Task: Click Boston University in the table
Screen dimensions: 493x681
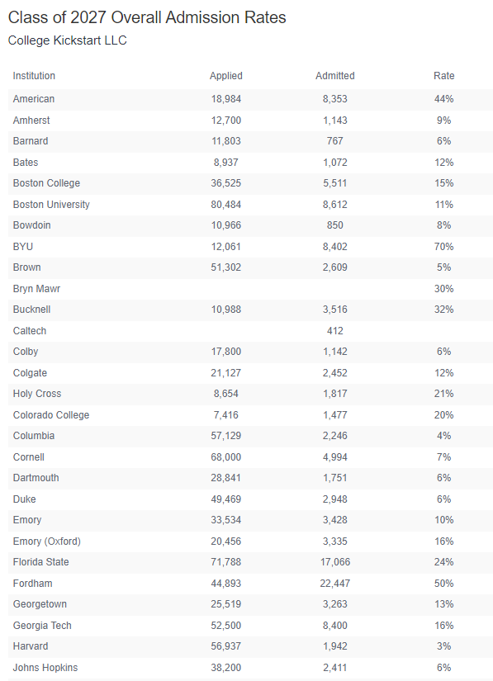Action: coord(51,205)
